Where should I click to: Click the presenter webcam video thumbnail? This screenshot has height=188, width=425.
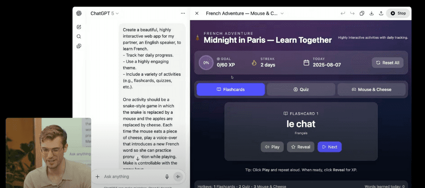[49, 153]
